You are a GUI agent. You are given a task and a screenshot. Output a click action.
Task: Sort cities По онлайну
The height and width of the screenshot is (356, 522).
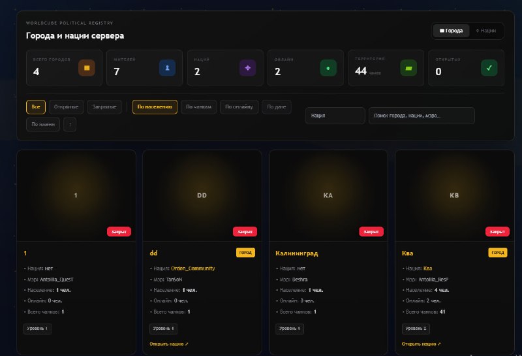click(239, 107)
